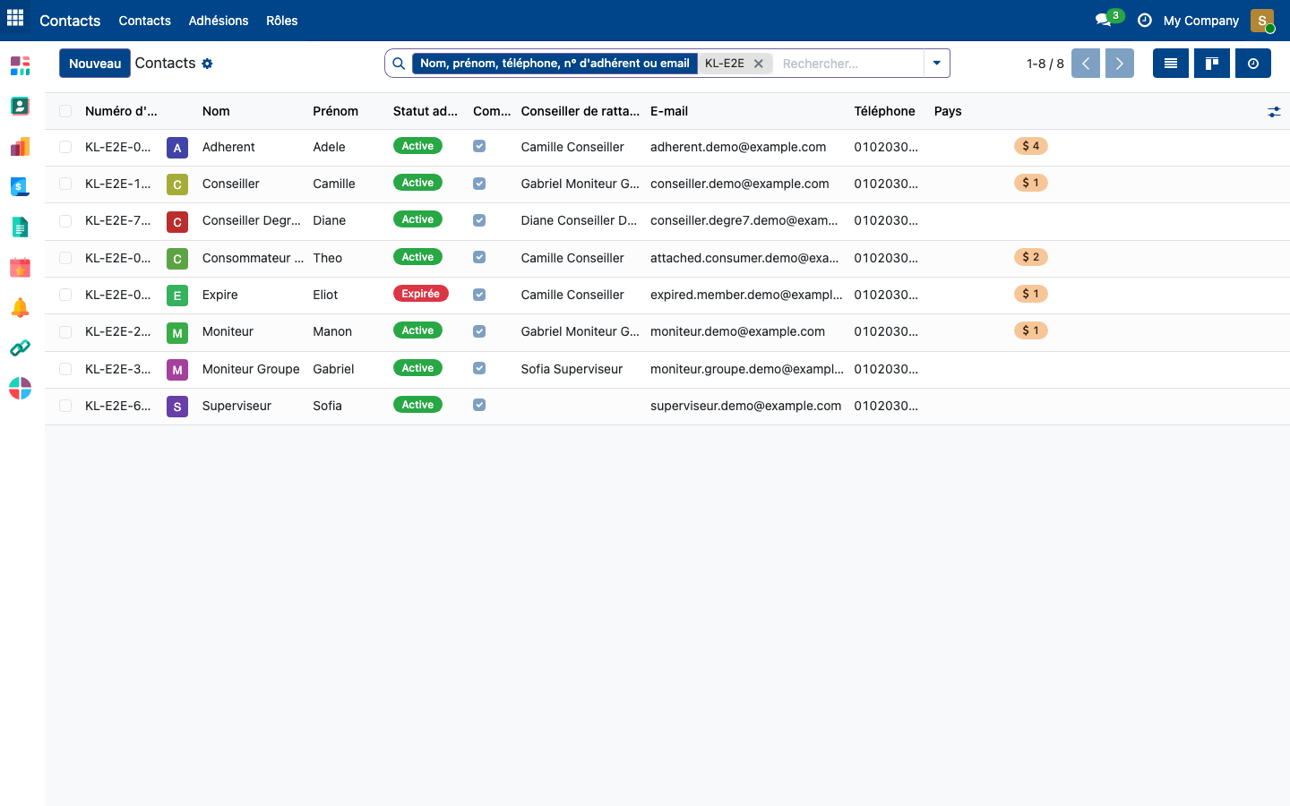Switch to activity view
The width and height of the screenshot is (1290, 806).
pos(1253,64)
